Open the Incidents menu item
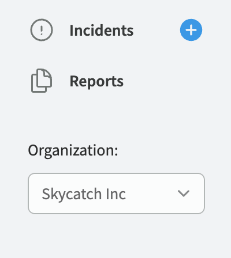The height and width of the screenshot is (258, 231). (x=102, y=31)
